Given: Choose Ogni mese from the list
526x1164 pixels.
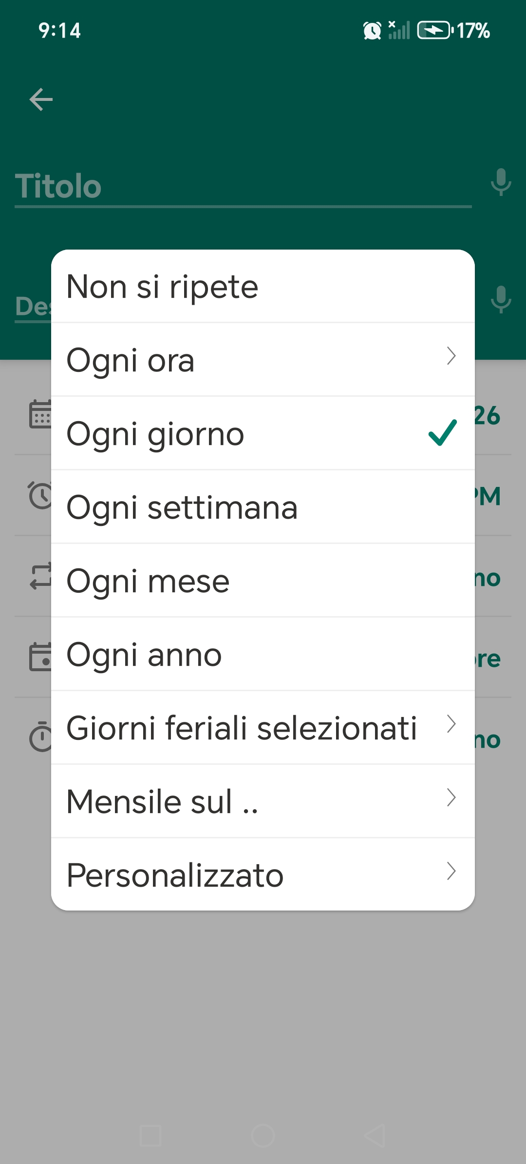Looking at the screenshot, I should point(263,581).
